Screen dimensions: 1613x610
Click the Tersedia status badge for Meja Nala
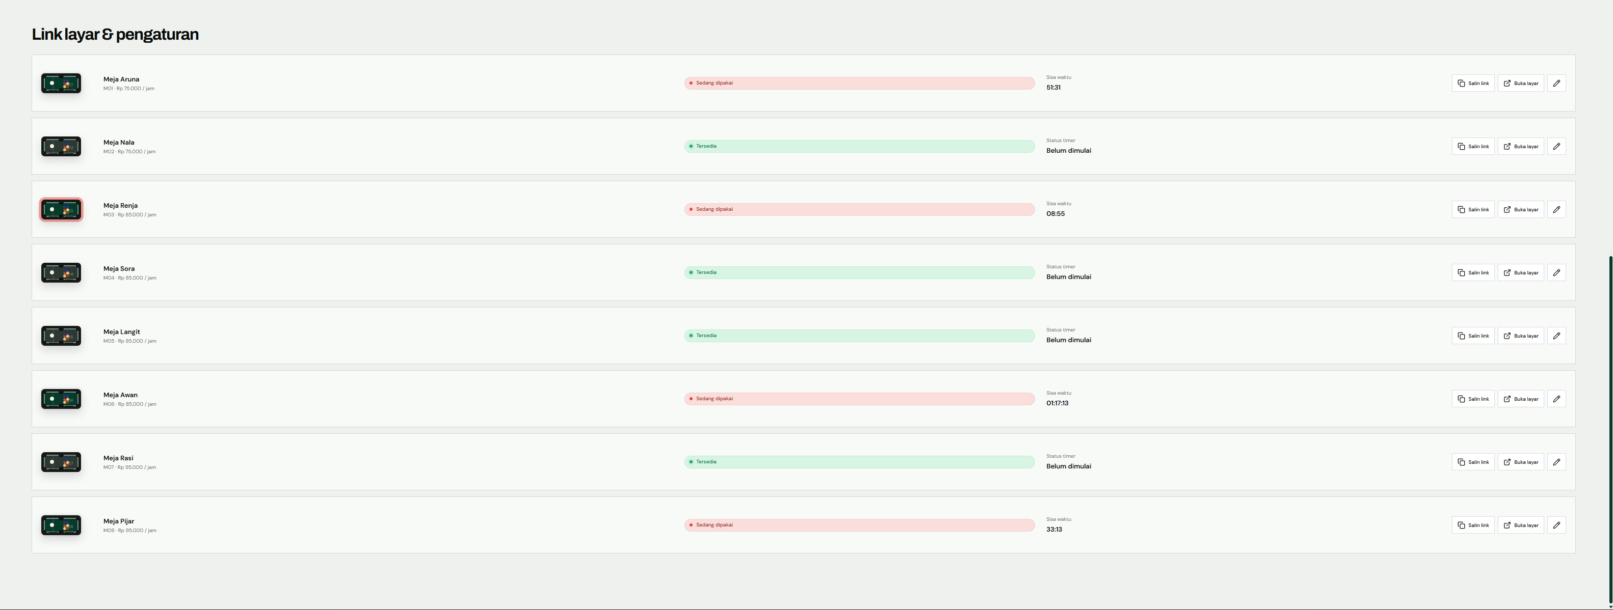click(x=859, y=147)
